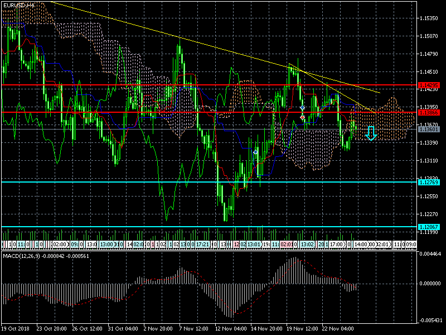Select the long yellow descending trendline

[167, 35]
